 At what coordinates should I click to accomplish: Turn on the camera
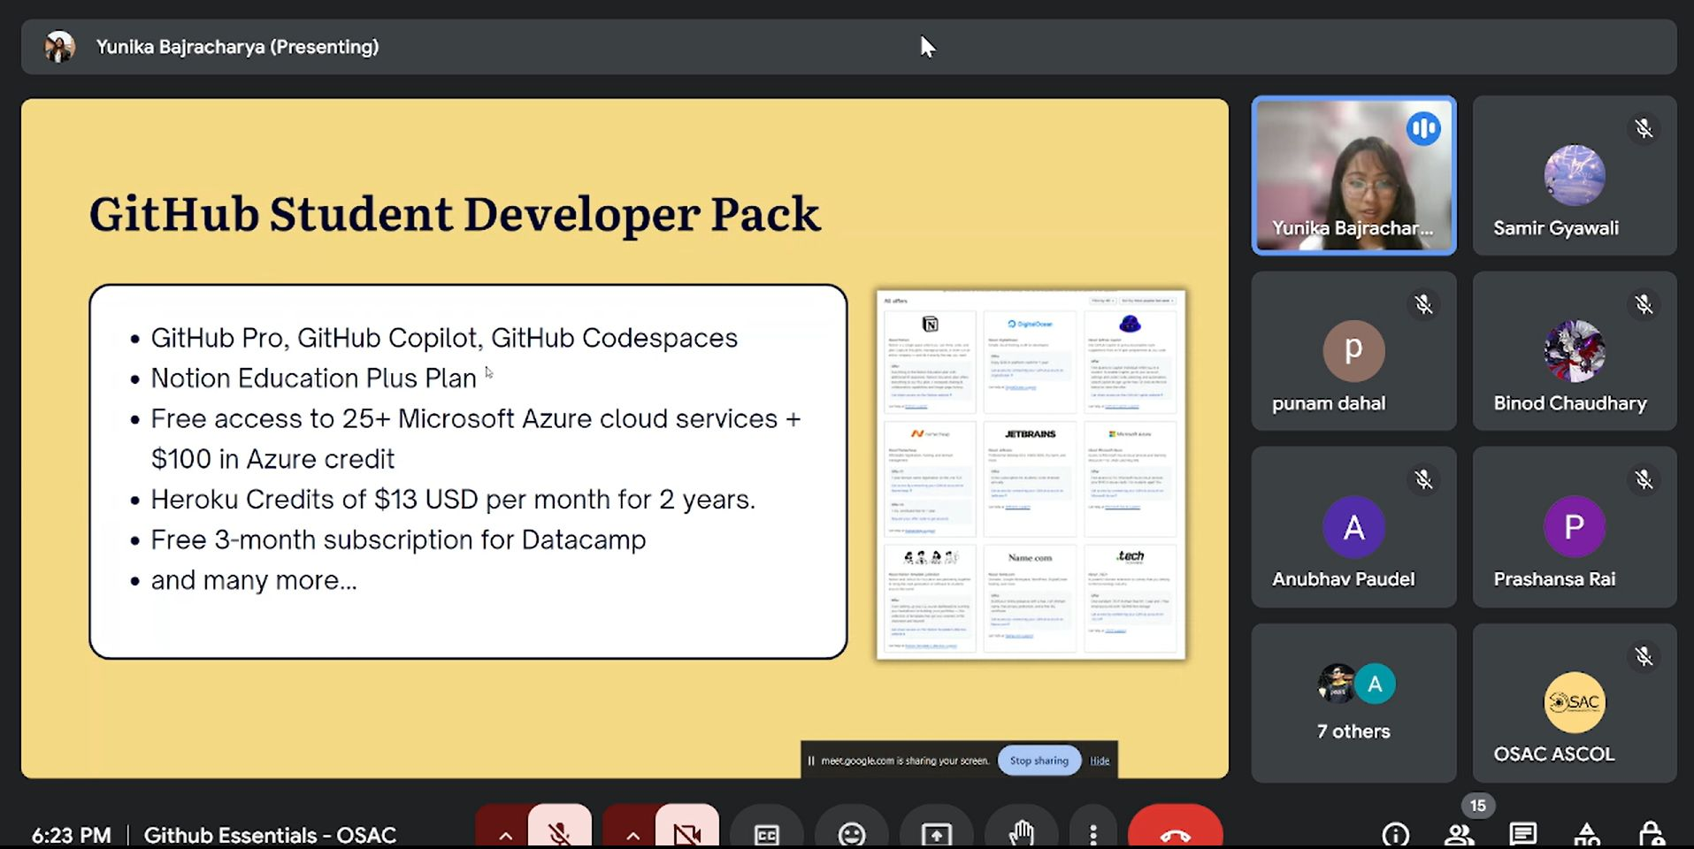click(x=686, y=831)
